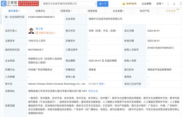Click the legal representative photo thumbnail

tap(31, 31)
